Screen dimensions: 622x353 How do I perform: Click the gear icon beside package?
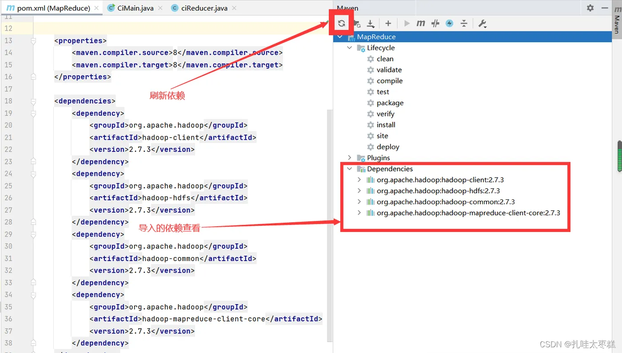click(371, 103)
